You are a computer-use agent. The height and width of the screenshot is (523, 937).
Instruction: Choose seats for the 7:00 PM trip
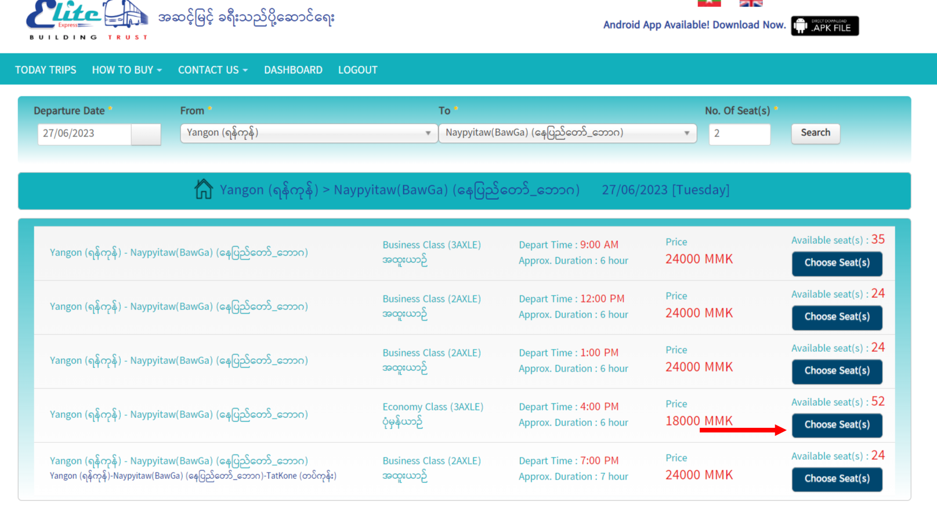837,479
